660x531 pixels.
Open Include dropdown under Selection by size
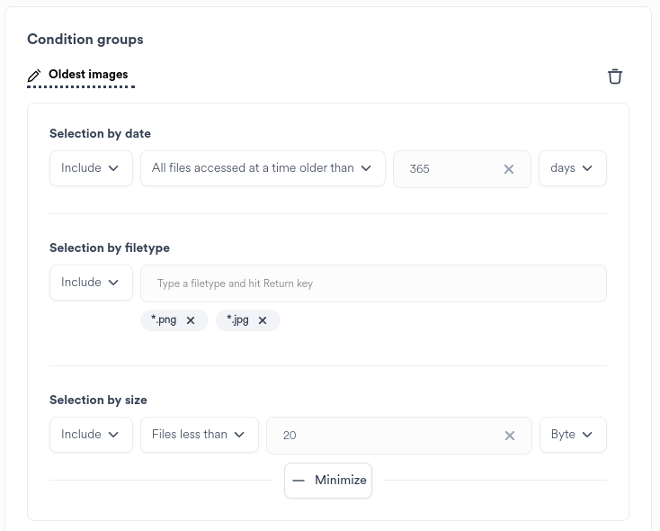pyautogui.click(x=91, y=435)
